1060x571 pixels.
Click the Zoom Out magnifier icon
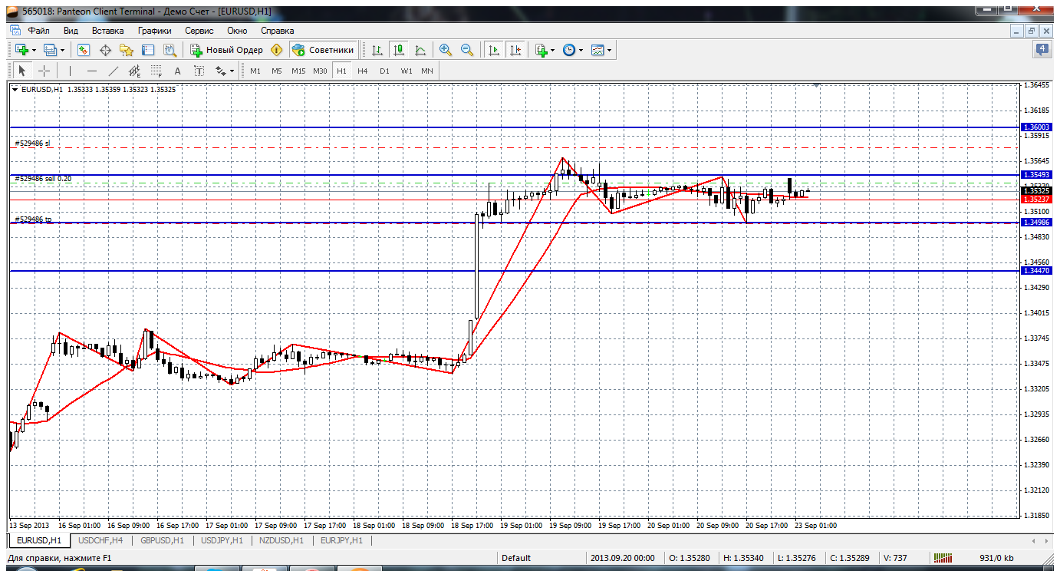coord(466,50)
